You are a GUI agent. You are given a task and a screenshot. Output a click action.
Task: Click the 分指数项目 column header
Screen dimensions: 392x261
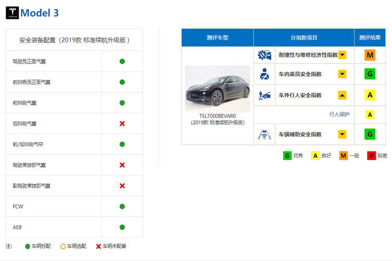304,38
